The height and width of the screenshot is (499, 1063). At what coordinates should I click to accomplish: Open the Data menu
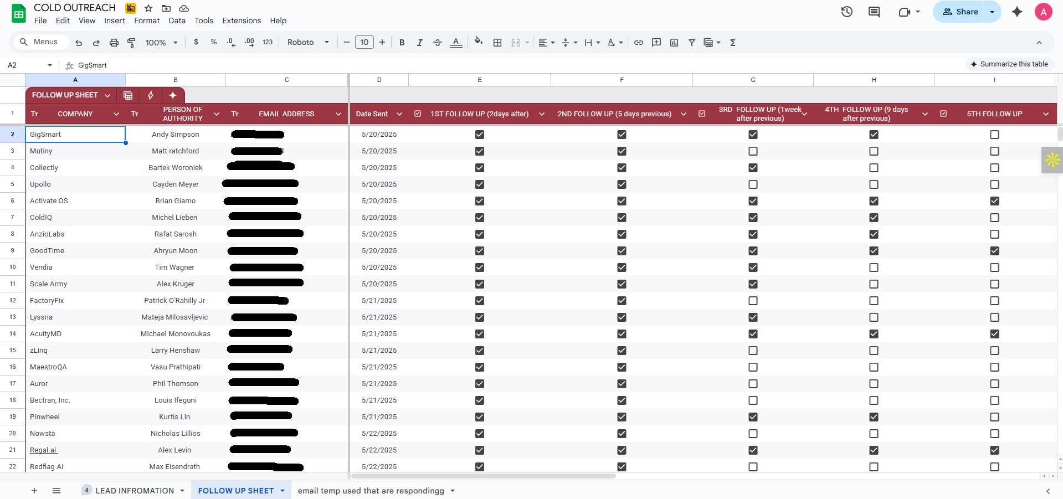(177, 20)
